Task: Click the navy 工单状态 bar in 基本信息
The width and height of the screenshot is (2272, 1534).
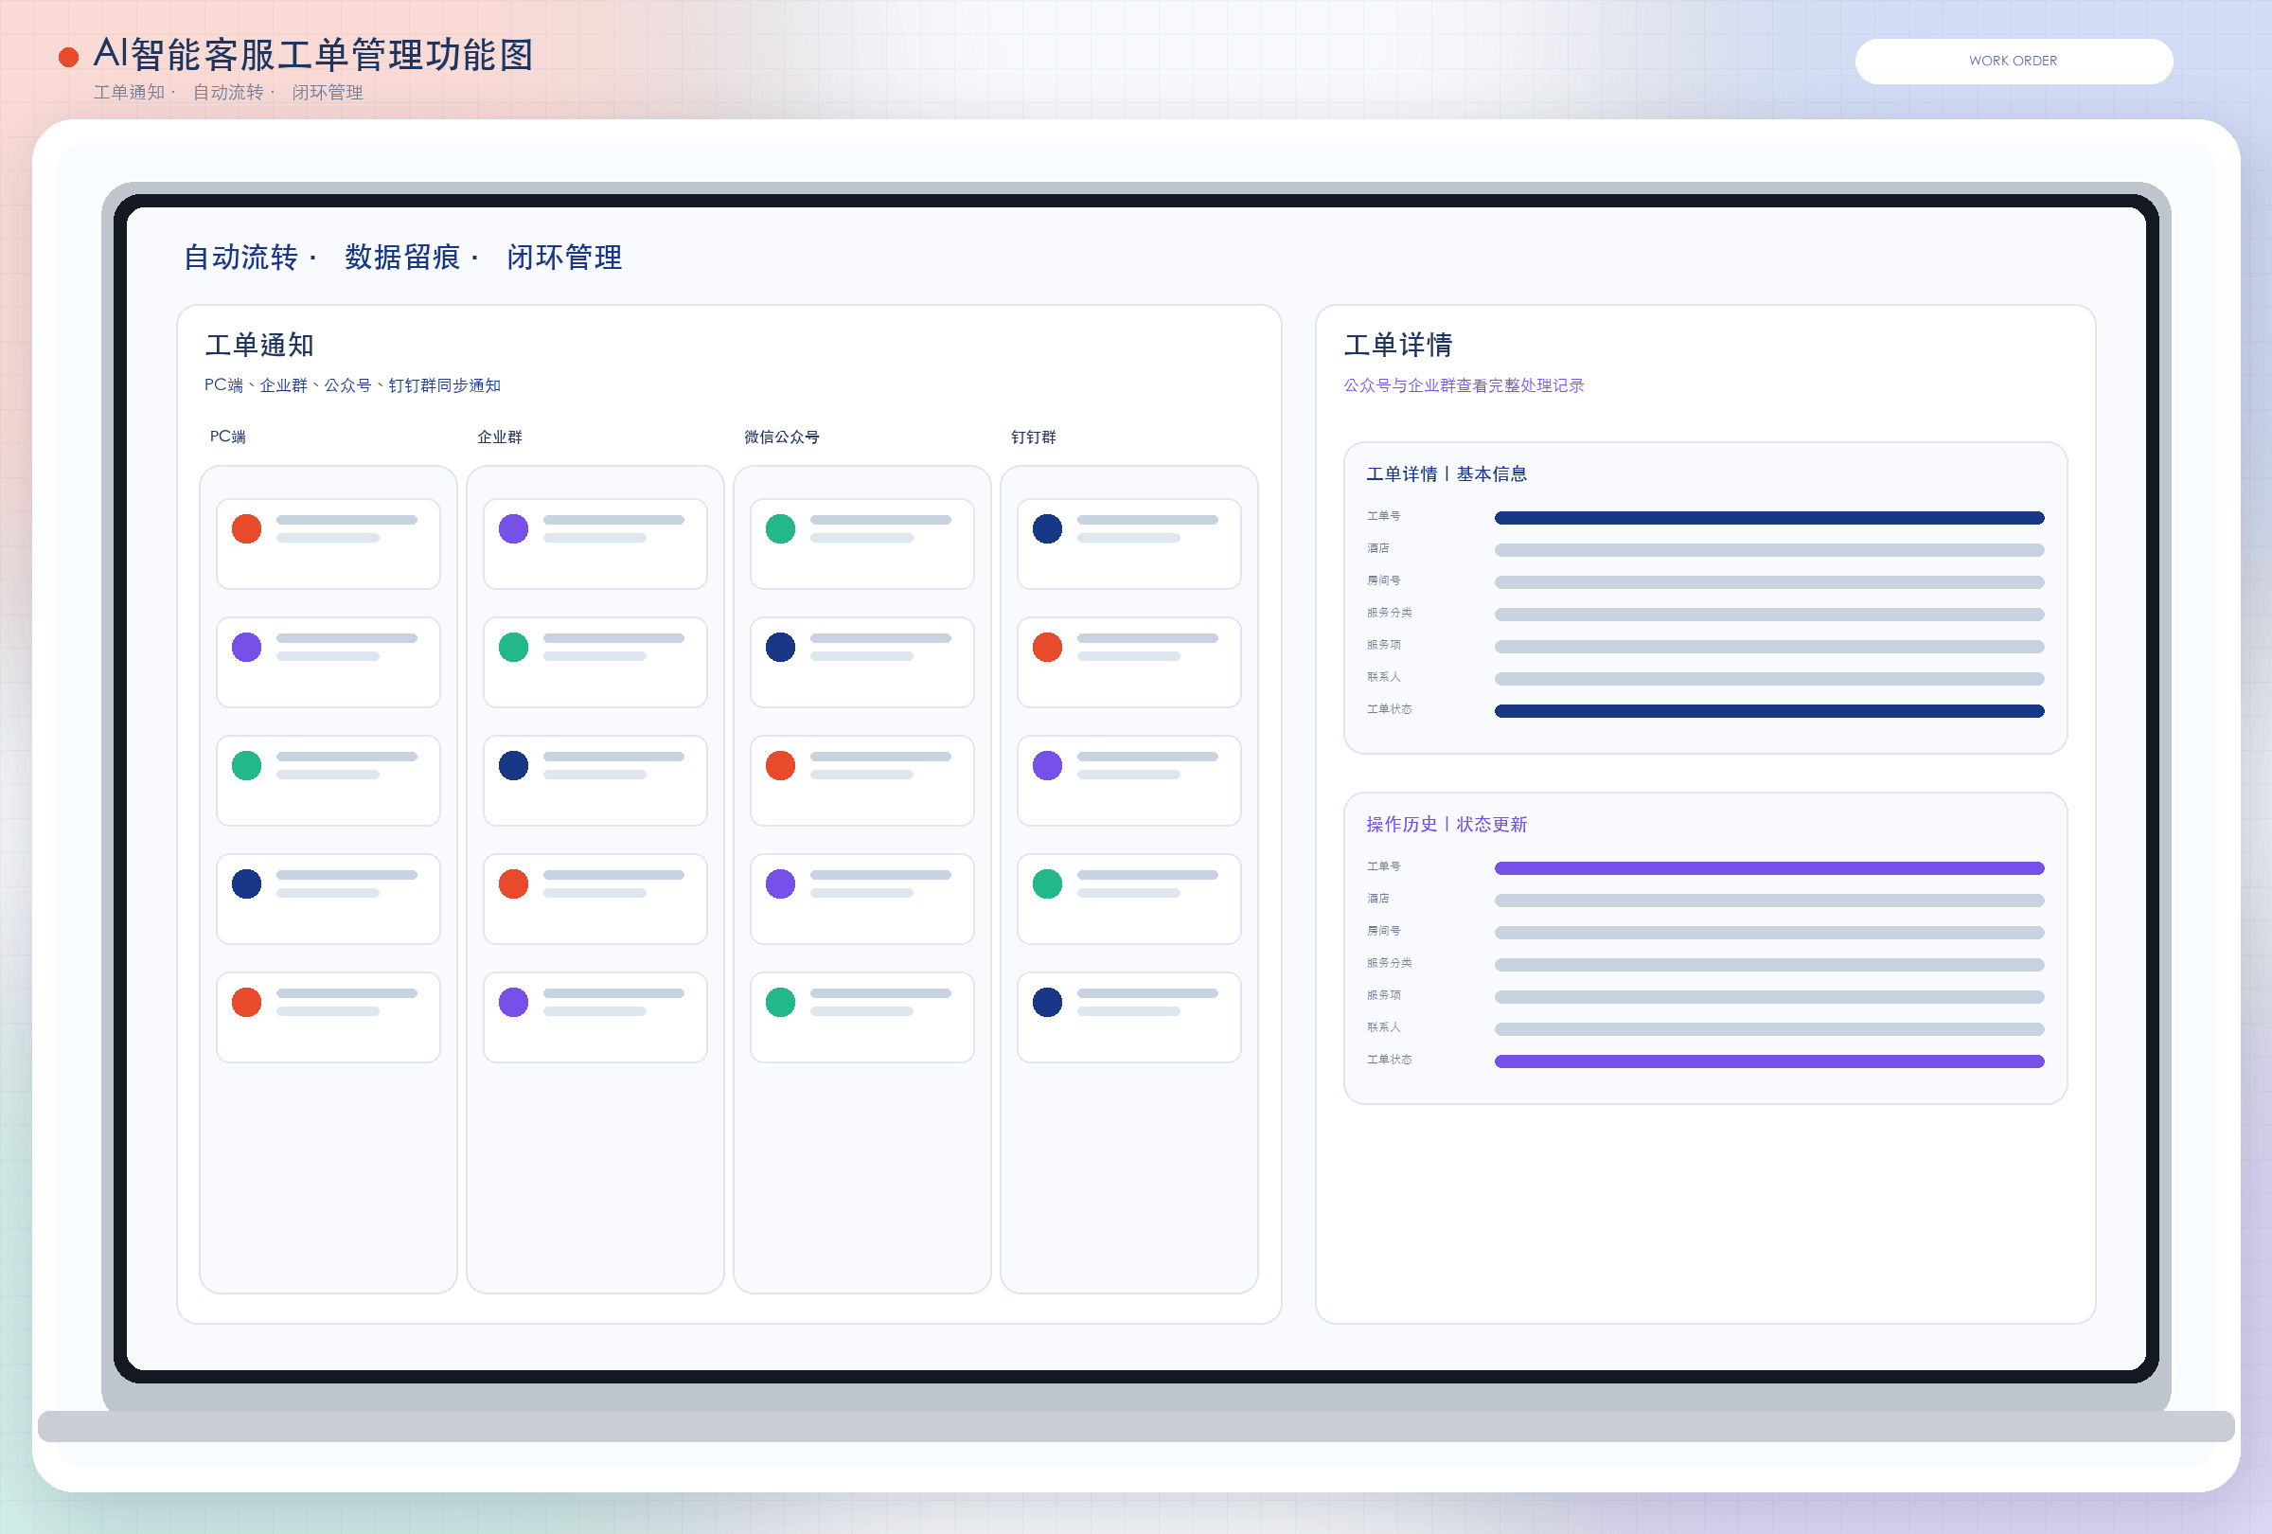Action: tap(1769, 711)
